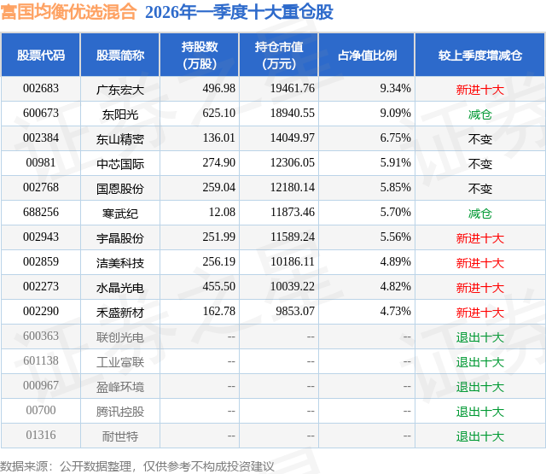Select stock name 广东宏大
The image size is (546, 474).
pos(120,90)
